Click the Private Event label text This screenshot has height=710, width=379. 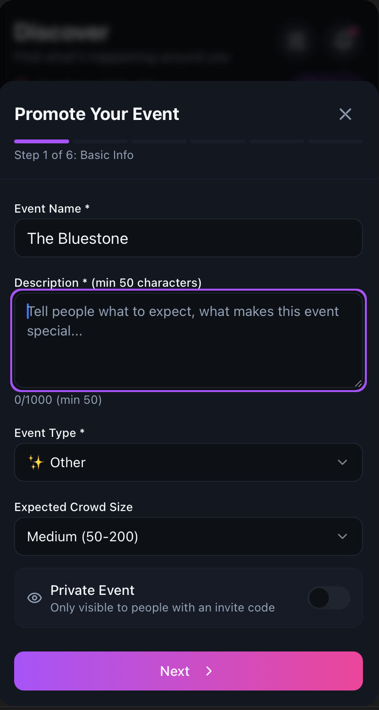pyautogui.click(x=93, y=591)
